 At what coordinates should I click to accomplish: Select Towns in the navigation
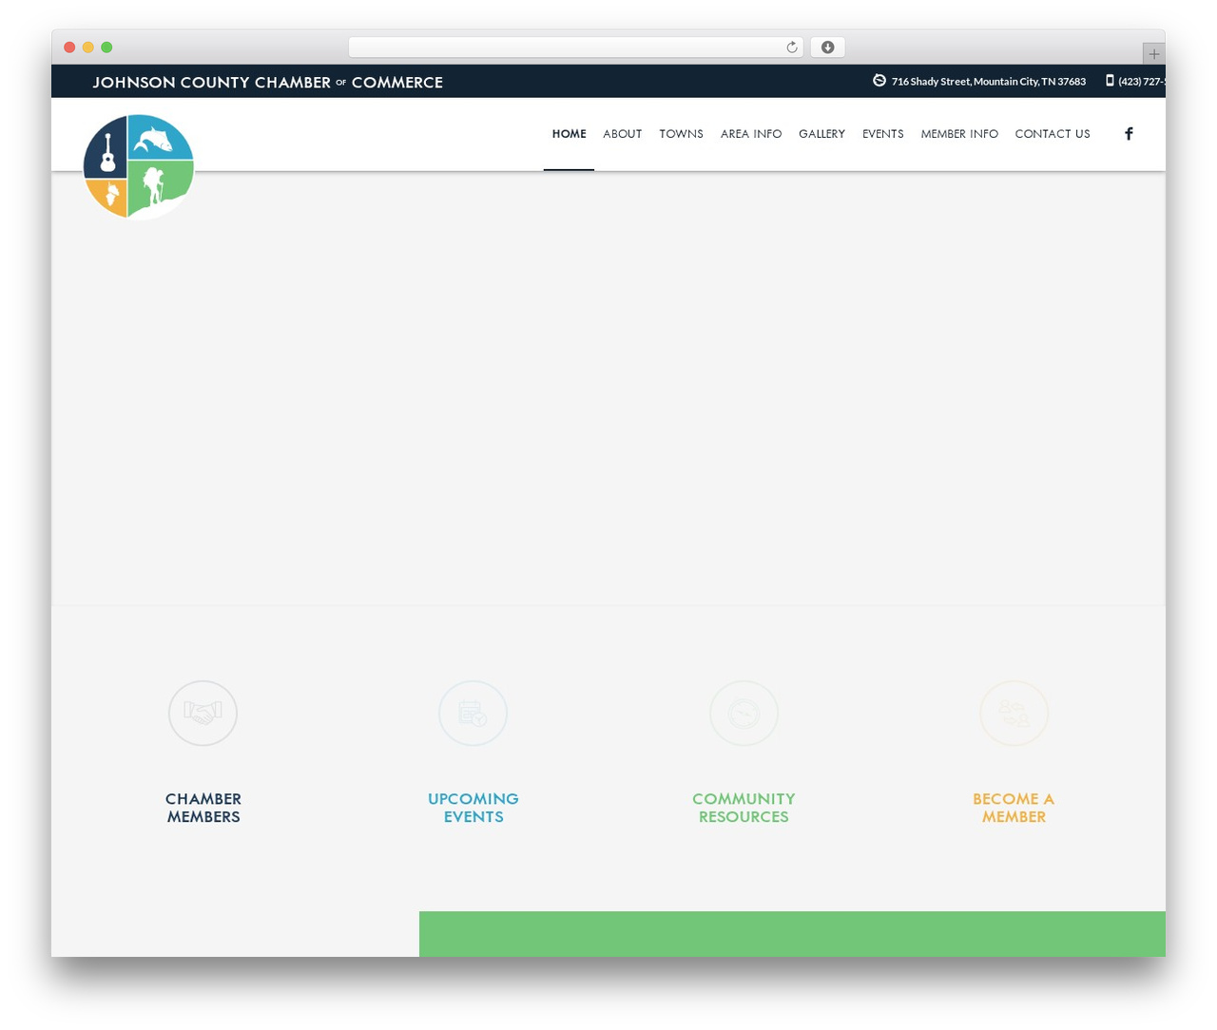pyautogui.click(x=682, y=134)
